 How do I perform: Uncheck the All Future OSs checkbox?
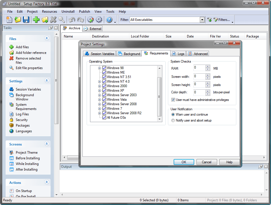(x=104, y=118)
